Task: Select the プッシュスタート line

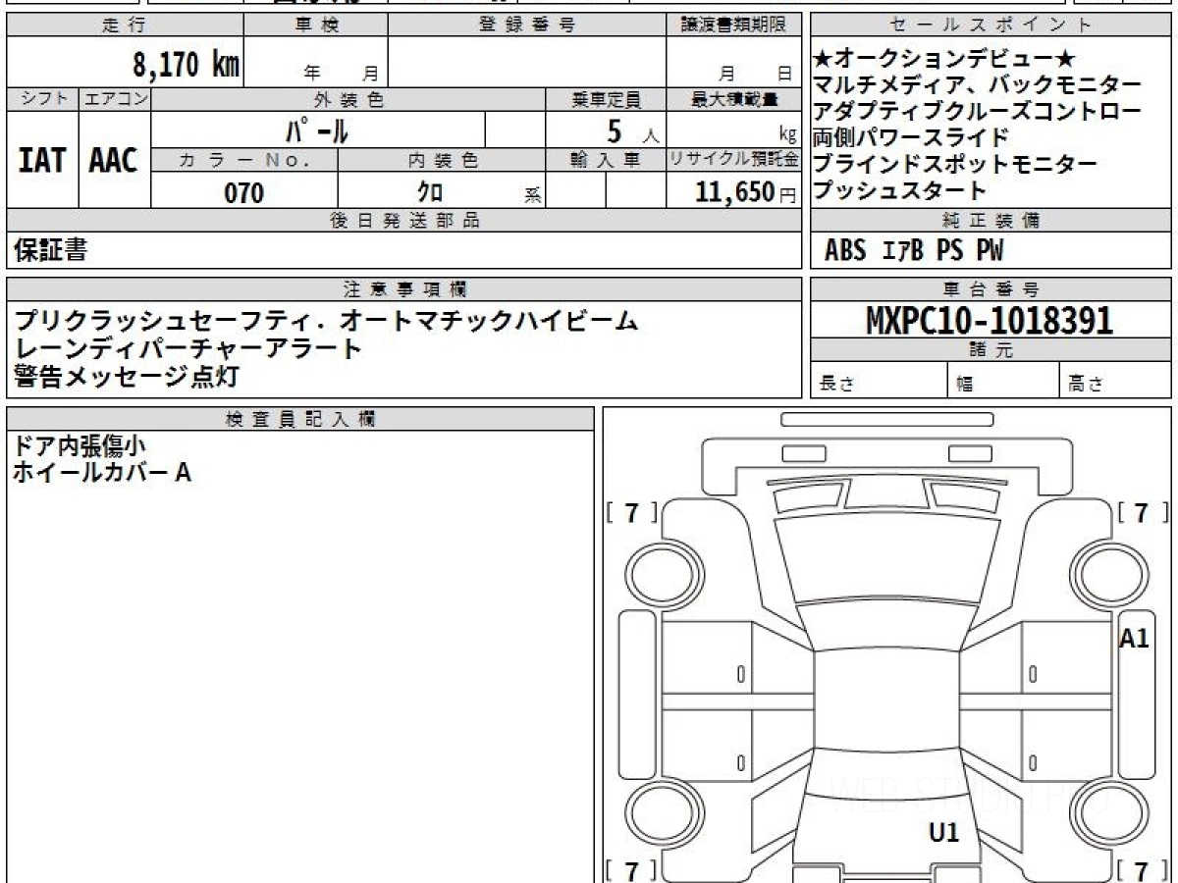Action: (900, 190)
